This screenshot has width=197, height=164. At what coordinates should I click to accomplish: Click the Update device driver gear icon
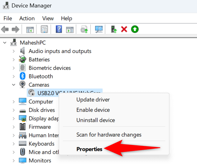click(84, 29)
